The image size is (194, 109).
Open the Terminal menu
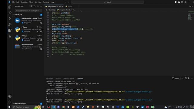click(46, 2)
